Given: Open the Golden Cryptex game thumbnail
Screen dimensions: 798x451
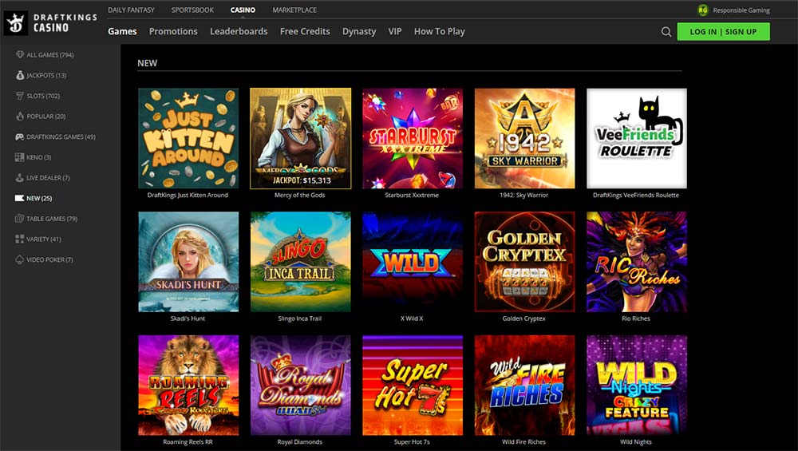Looking at the screenshot, I should tap(525, 262).
